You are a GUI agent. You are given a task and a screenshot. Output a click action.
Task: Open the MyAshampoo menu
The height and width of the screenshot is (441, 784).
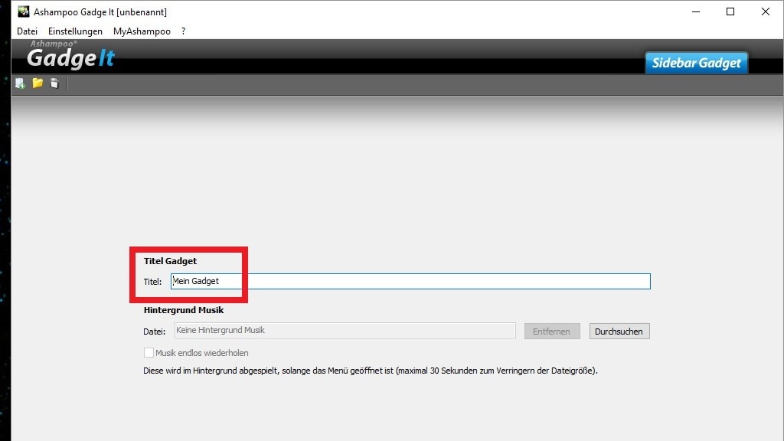tap(142, 31)
